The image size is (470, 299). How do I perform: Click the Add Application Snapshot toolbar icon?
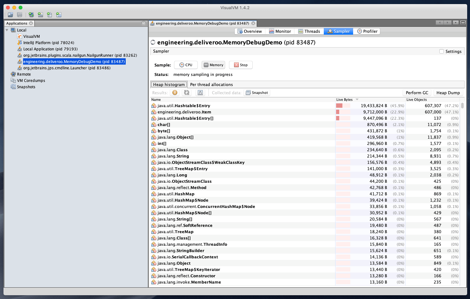[x=59, y=14]
